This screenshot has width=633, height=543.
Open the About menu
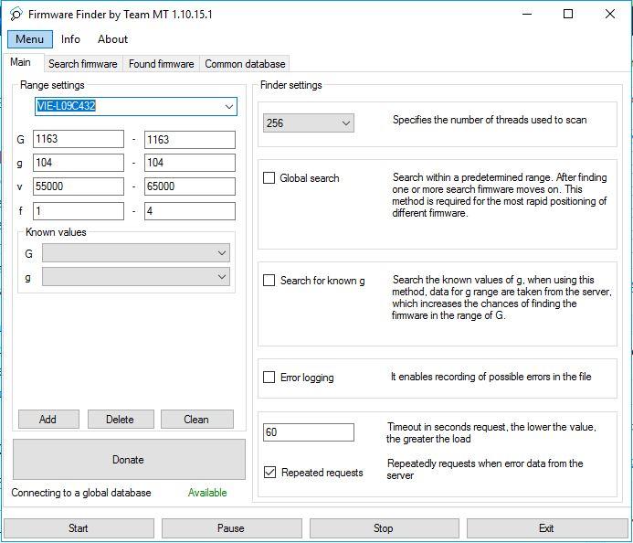(x=112, y=39)
